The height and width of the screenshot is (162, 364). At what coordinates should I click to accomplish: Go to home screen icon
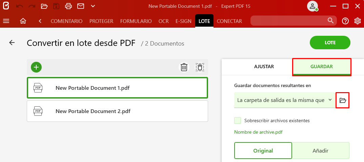tap(23, 21)
